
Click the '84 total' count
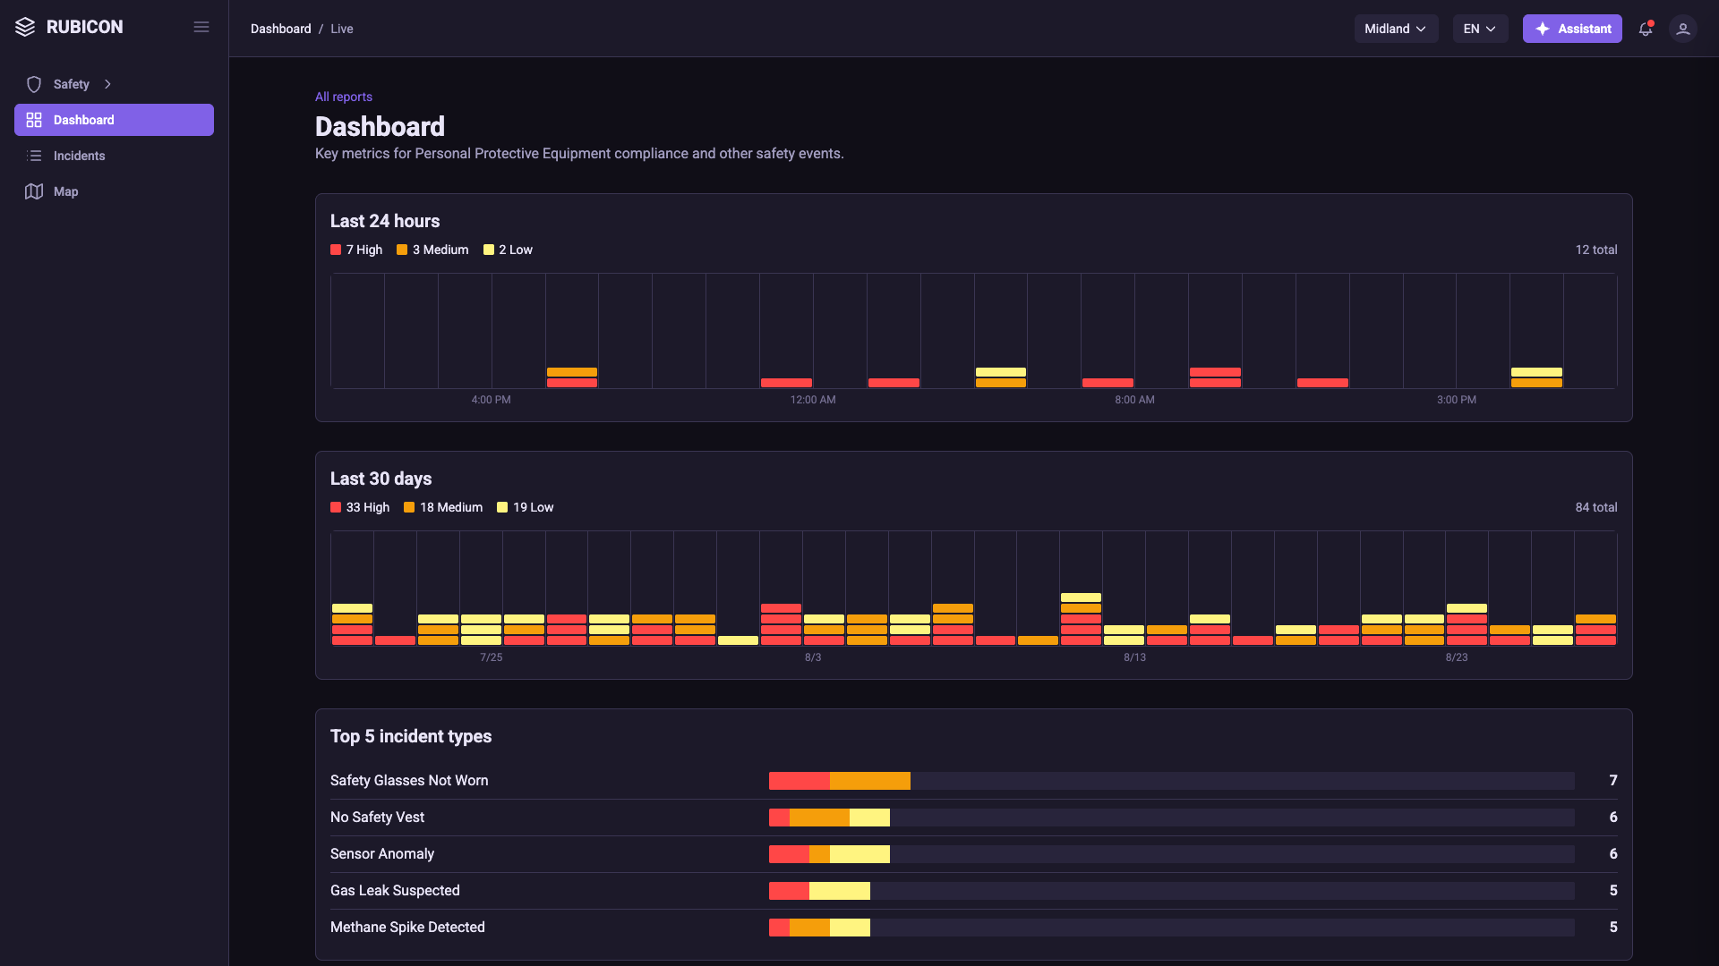(x=1596, y=507)
